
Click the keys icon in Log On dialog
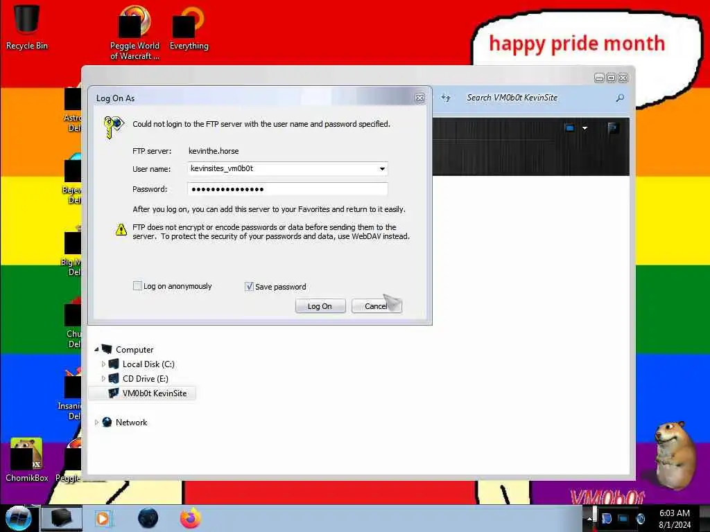pos(113,127)
